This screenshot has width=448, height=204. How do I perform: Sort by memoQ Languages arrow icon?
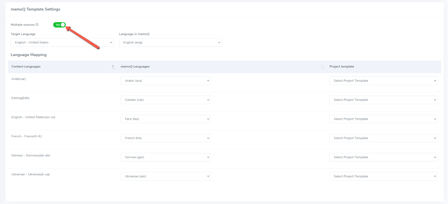pos(322,67)
